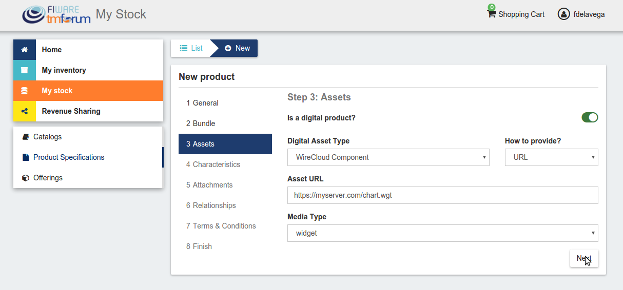Open the shopping cart icon
Image resolution: width=623 pixels, height=290 pixels.
click(492, 14)
